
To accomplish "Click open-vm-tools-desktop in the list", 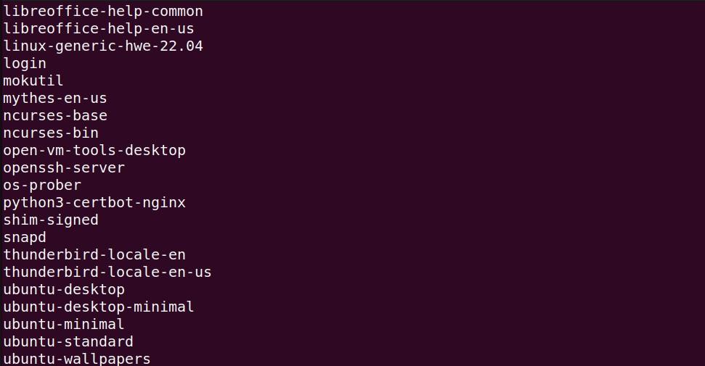I will click(94, 151).
